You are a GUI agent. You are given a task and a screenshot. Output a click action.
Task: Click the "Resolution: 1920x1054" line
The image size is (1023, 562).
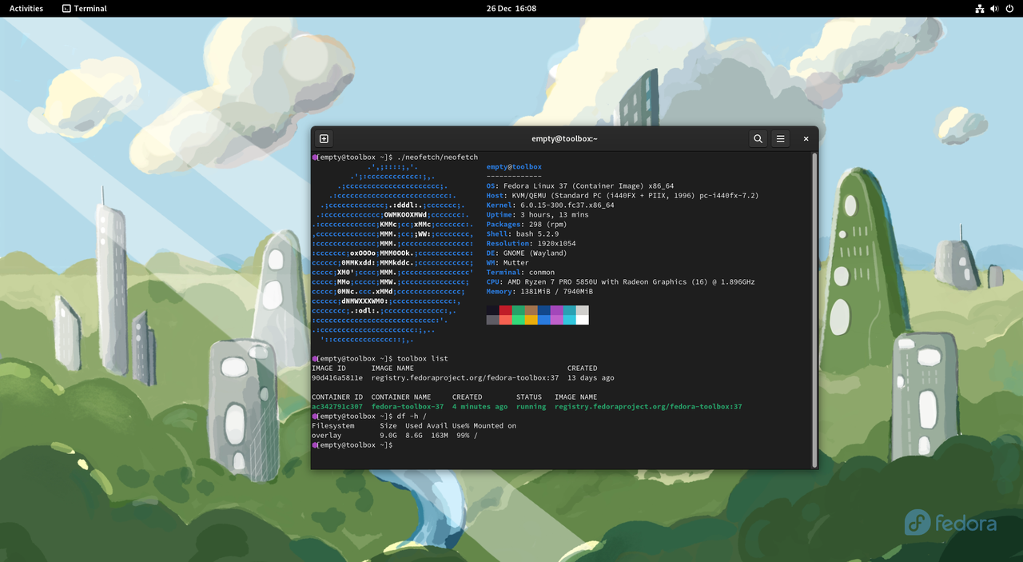(531, 243)
